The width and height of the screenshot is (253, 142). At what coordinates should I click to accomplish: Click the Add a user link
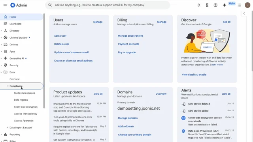60,36
